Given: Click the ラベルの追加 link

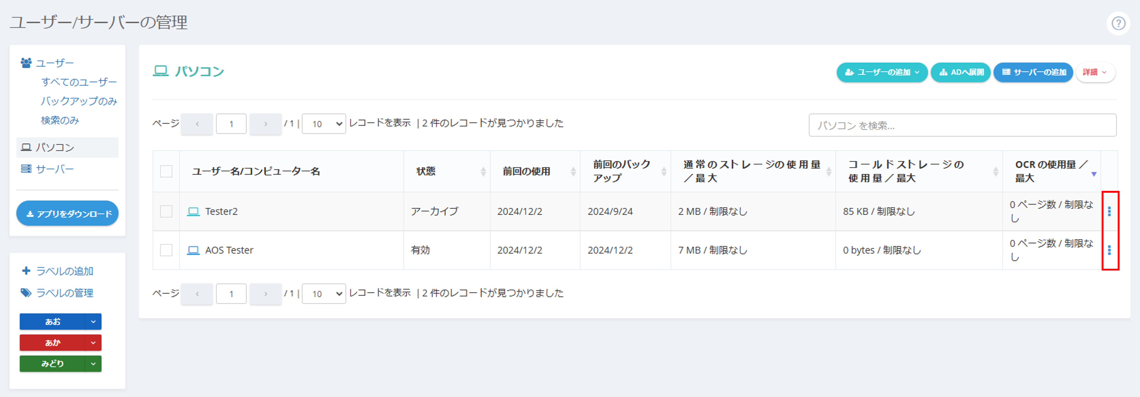Looking at the screenshot, I should tap(65, 271).
